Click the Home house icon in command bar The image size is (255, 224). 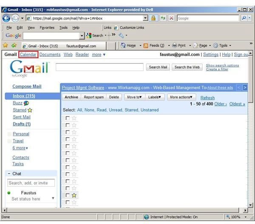pyautogui.click(x=123, y=45)
